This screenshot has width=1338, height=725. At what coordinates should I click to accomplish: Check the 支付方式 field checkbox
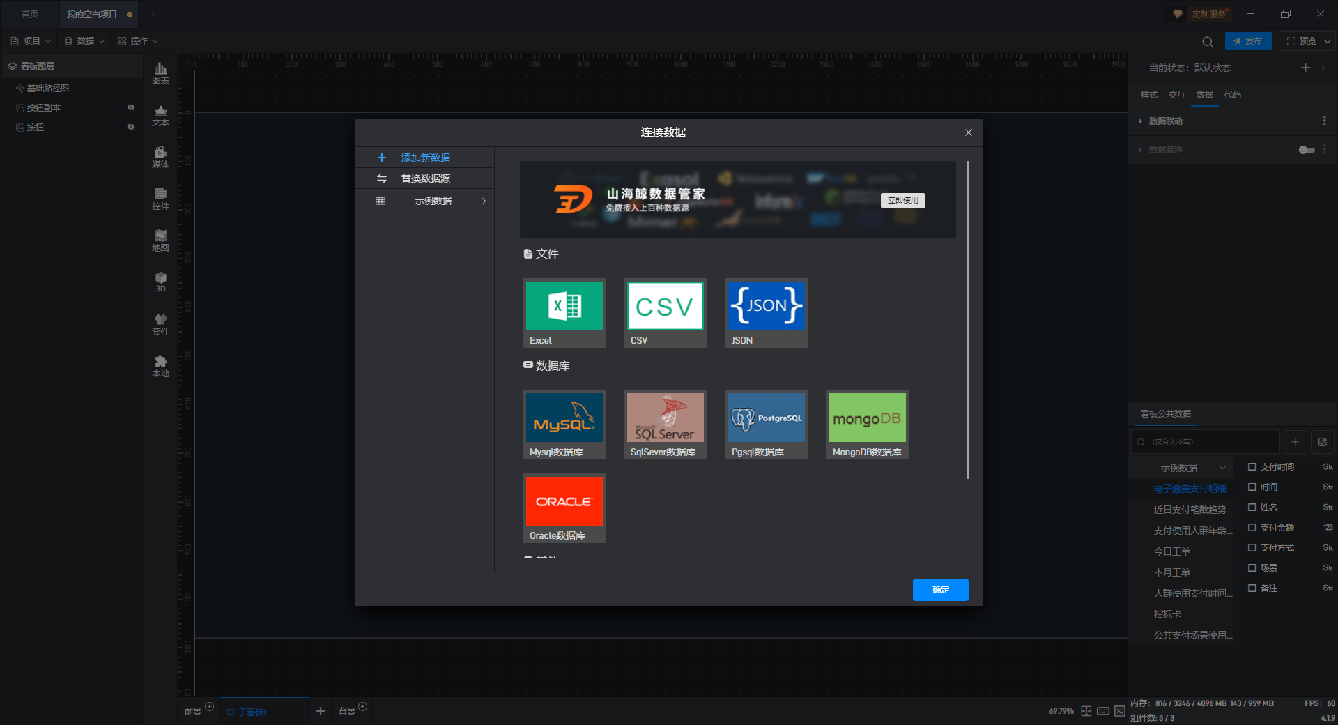click(x=1252, y=548)
